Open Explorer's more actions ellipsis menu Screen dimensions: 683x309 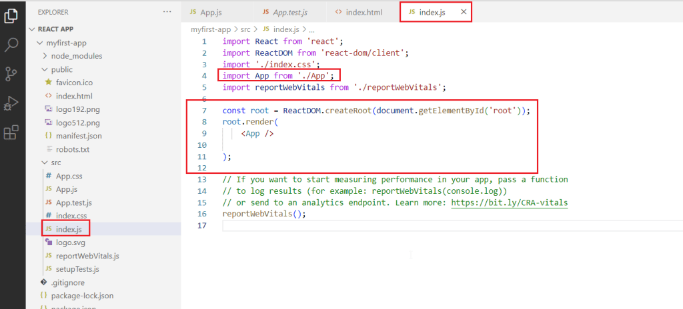167,12
